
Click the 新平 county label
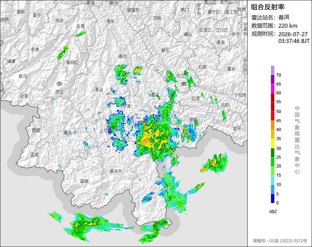click(165, 51)
